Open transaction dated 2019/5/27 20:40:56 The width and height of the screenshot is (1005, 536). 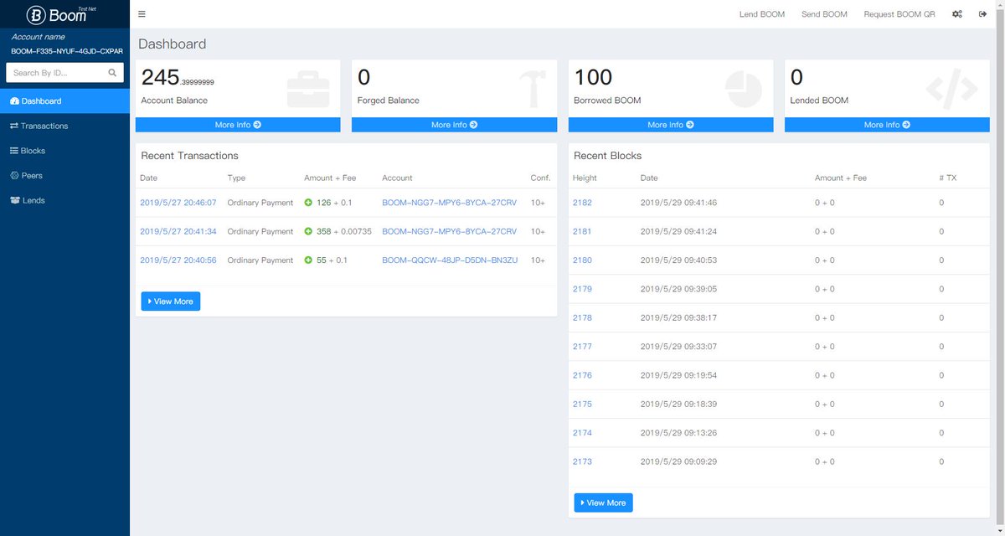(x=178, y=260)
